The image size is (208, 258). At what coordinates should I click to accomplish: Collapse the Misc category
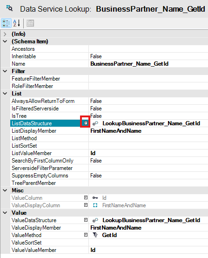pos(5,190)
